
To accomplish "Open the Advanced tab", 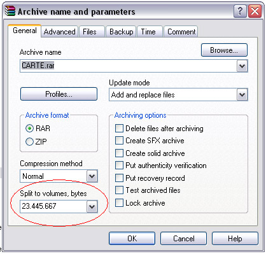I will [x=60, y=32].
